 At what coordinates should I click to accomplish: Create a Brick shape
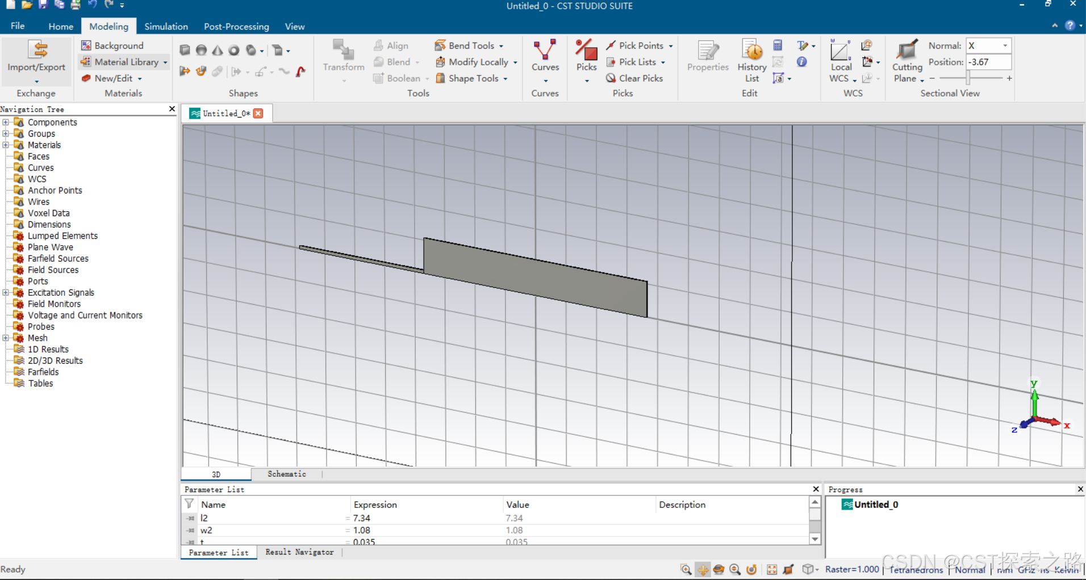click(x=185, y=50)
